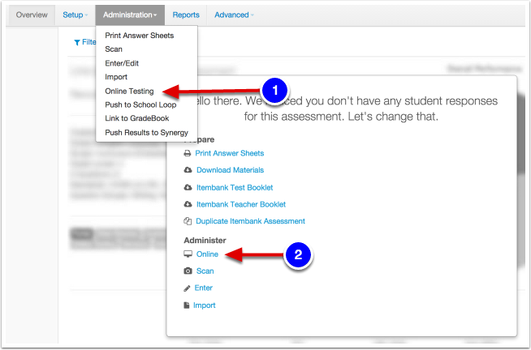
Task: Open the Itembank Teacher Booklet link
Action: pyautogui.click(x=241, y=204)
